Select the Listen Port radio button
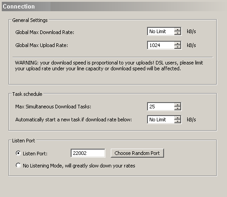Image resolution: width=227 pixels, height=197 pixels. pos(18,153)
